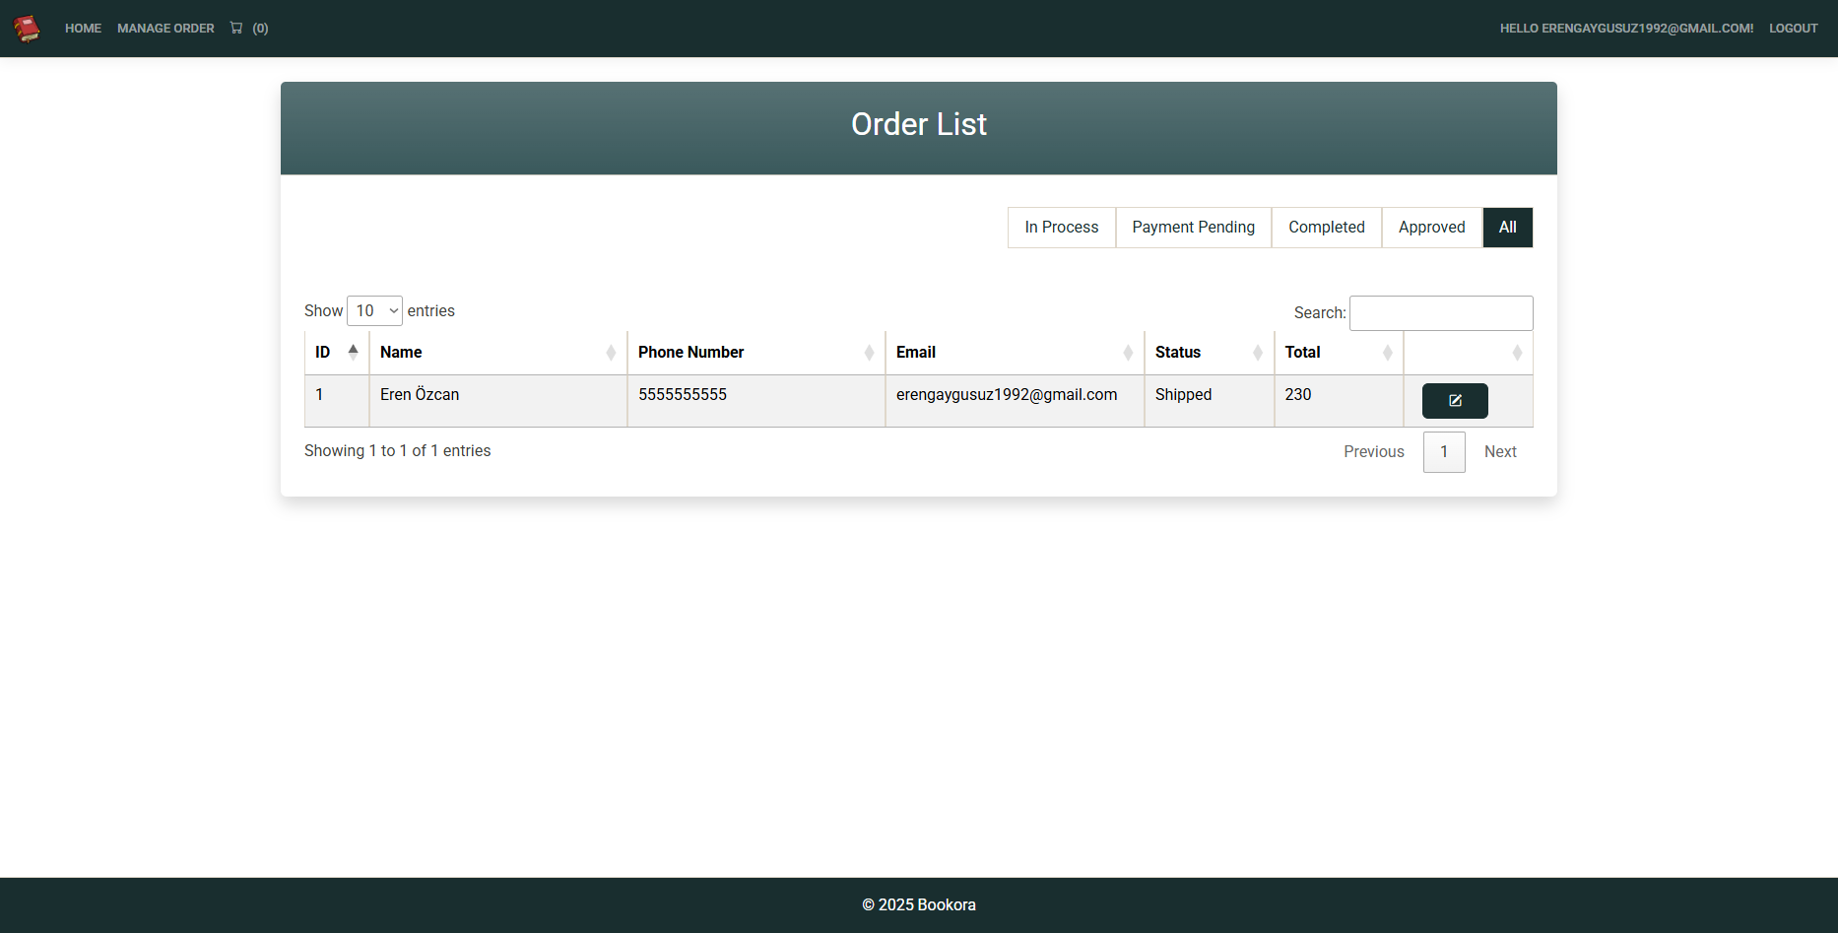Screen dimensions: 1838x933
Task: Sort by Status column sort arrows
Action: [1258, 353]
